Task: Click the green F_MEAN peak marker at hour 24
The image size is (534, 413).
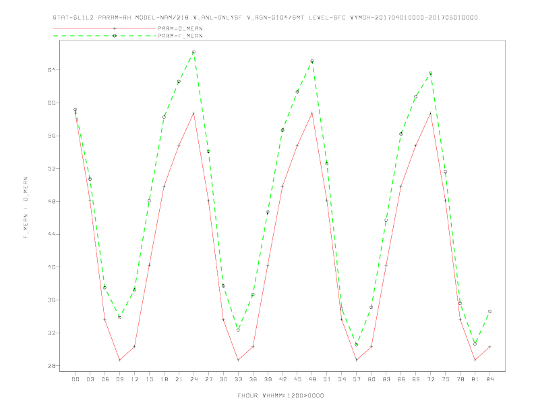Action: tap(194, 52)
